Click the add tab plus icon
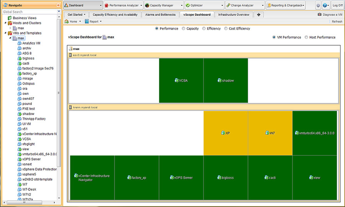The width and height of the screenshot is (345, 207). pyautogui.click(x=258, y=15)
